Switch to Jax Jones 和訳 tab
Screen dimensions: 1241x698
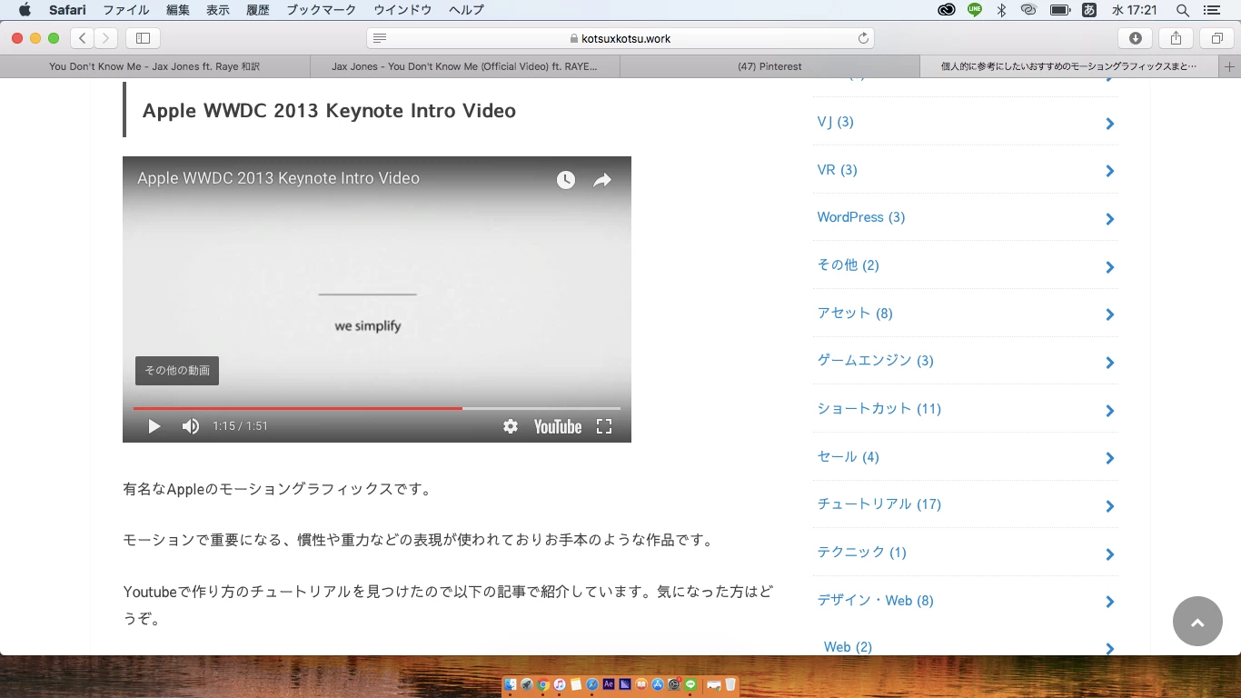click(154, 66)
